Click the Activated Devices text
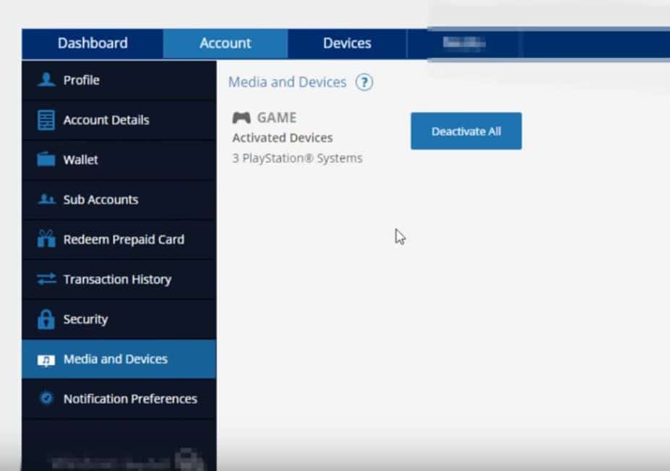The image size is (670, 471). click(x=283, y=138)
